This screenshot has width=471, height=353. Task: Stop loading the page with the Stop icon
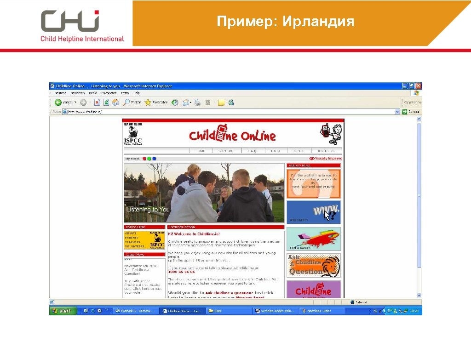(x=98, y=102)
